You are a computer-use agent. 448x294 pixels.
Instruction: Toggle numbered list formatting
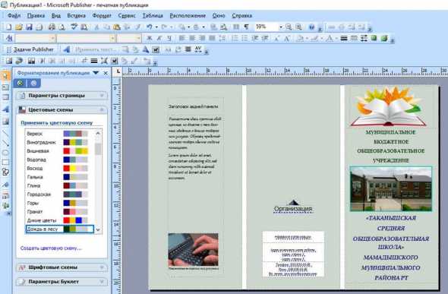[x=235, y=38]
